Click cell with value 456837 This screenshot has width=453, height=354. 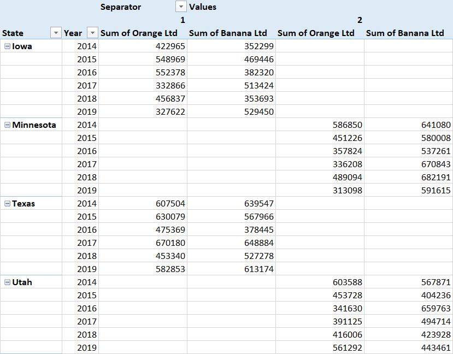(x=143, y=98)
